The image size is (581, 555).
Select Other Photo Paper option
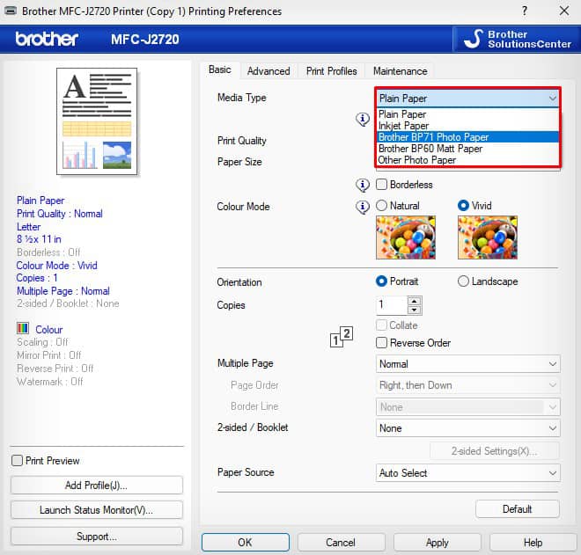(467, 160)
